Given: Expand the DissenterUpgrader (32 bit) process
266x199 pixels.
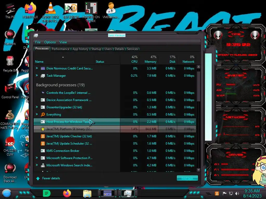Looking at the screenshot, I should 36,107.
